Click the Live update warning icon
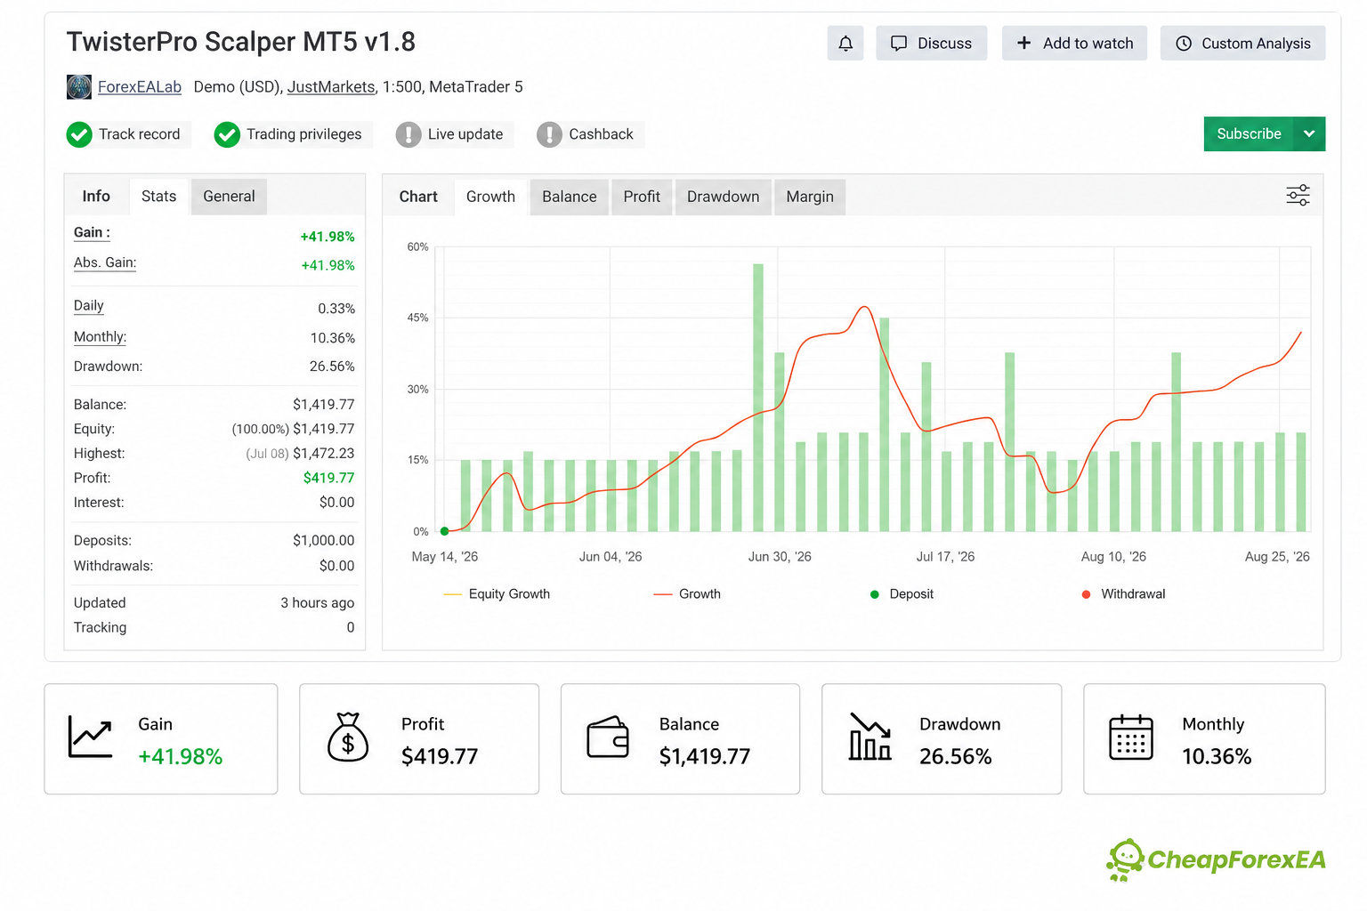Screen dimensions: 1367x911 tap(408, 134)
